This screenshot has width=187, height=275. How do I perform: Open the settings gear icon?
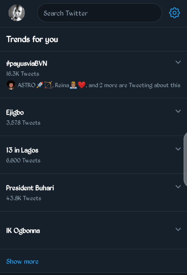pyautogui.click(x=174, y=13)
